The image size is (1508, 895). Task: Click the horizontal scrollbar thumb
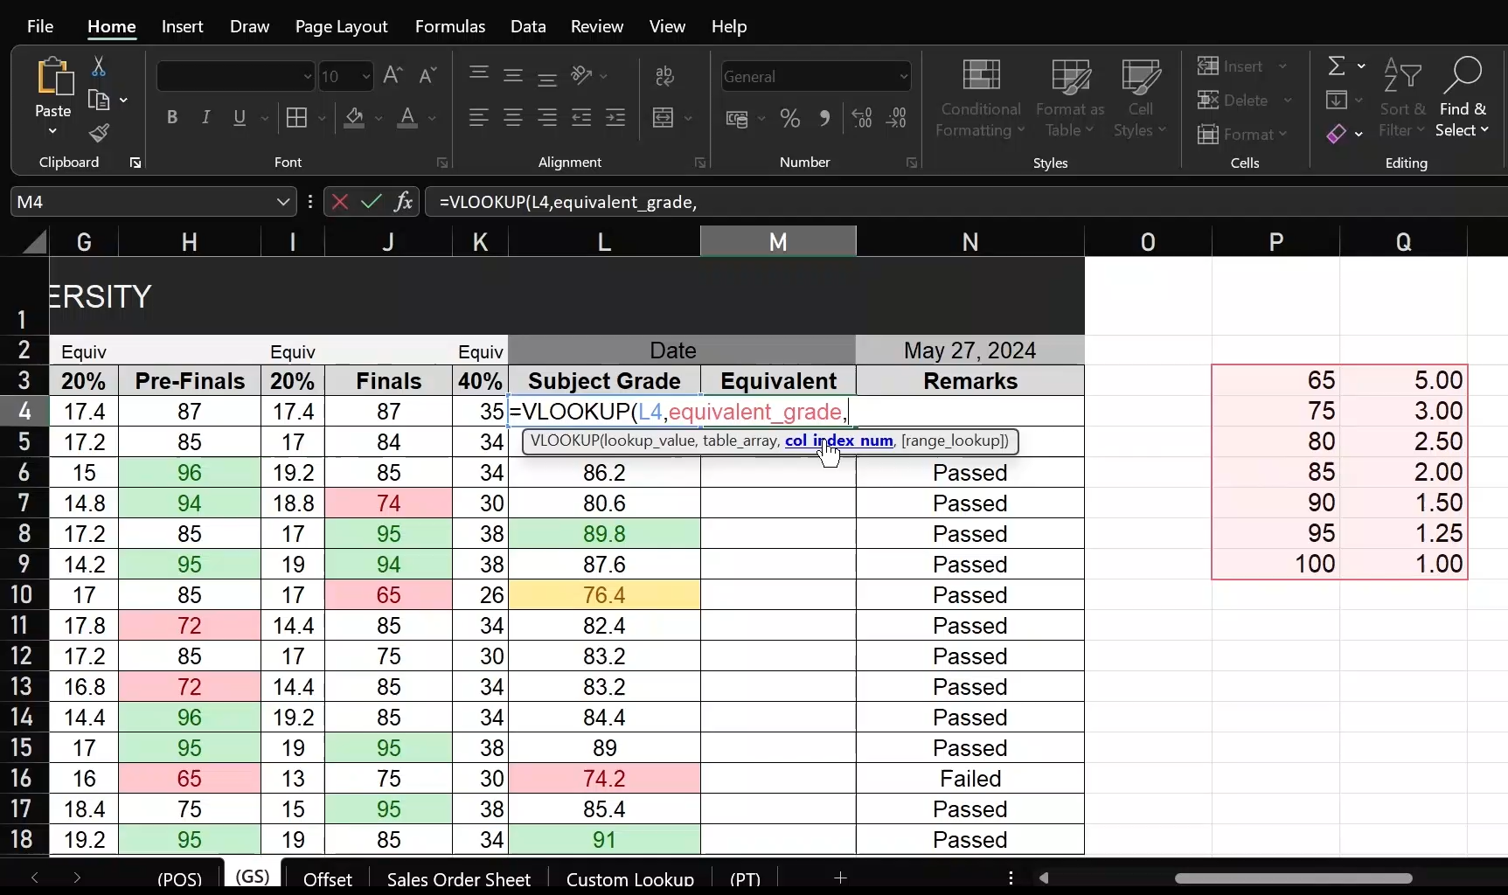click(1292, 878)
